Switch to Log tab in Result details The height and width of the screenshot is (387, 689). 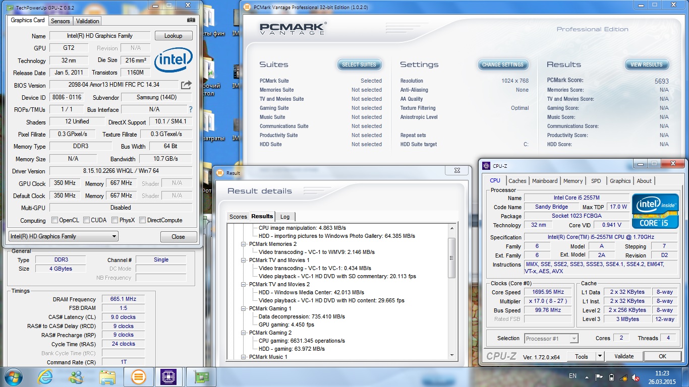pos(285,217)
